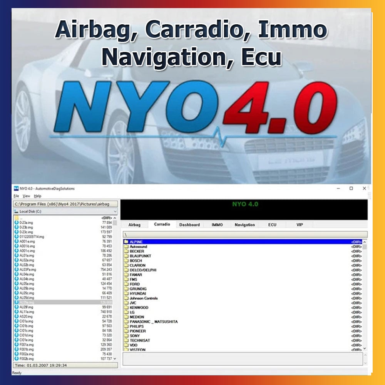The height and width of the screenshot is (385, 385).
Task: Click the image icon of A001-a.img
Action: 17,241
